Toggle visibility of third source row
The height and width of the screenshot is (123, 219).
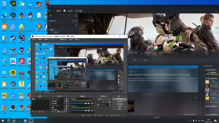[x=64, y=104]
